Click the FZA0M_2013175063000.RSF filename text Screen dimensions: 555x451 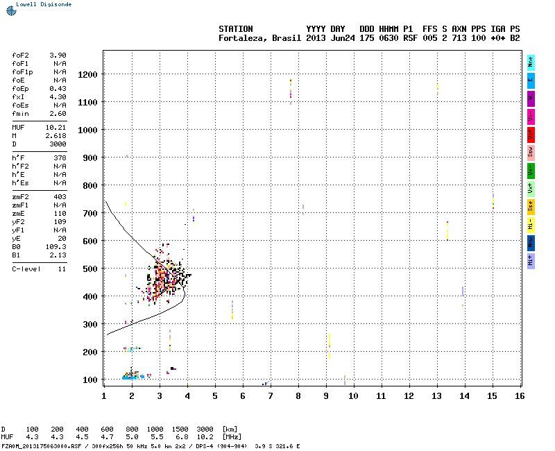click(x=42, y=446)
